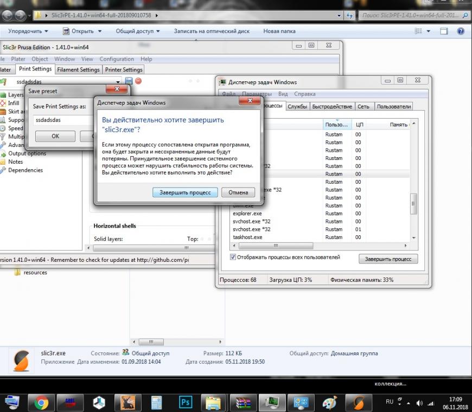Click OK in the Save preset dialog

pyautogui.click(x=55, y=136)
